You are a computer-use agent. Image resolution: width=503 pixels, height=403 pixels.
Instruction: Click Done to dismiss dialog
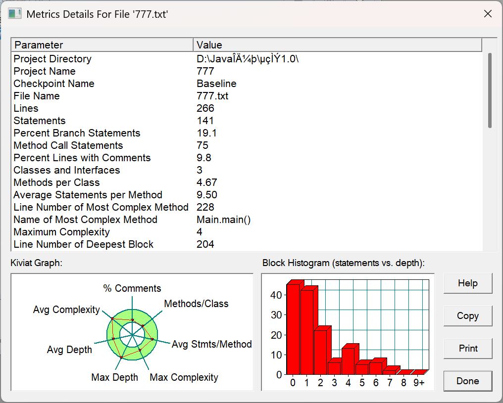click(468, 381)
